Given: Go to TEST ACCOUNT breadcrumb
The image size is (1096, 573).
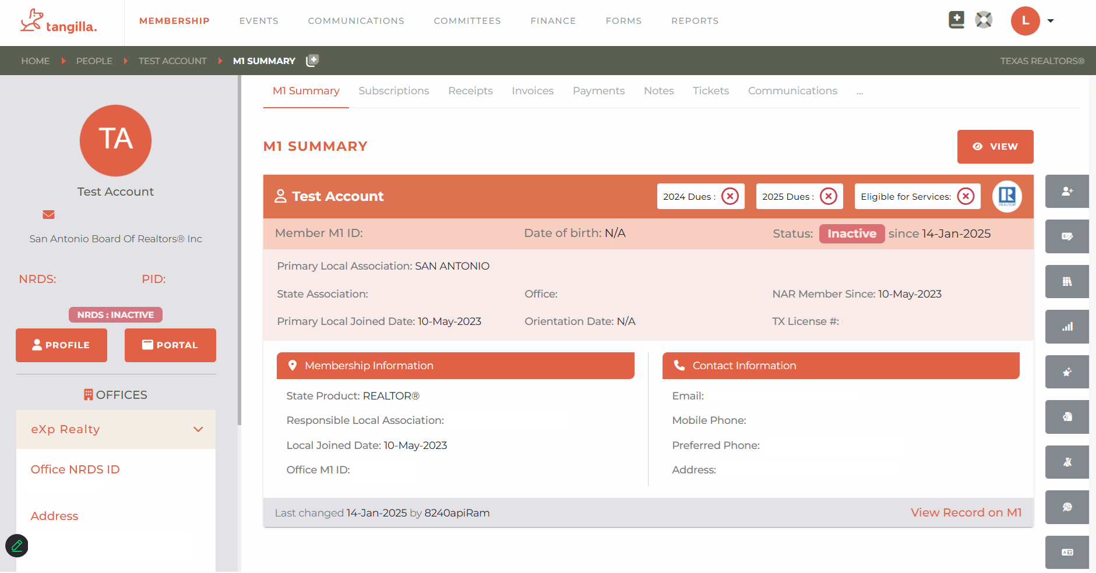Looking at the screenshot, I should click(172, 61).
